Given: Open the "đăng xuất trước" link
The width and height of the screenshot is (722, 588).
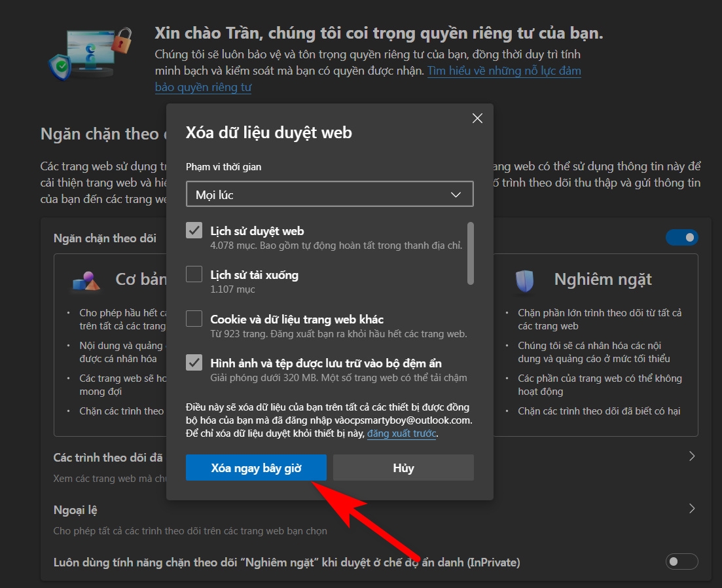Looking at the screenshot, I should [401, 433].
